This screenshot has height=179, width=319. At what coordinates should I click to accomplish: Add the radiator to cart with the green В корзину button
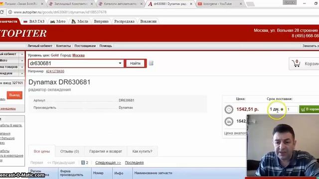point(309,109)
